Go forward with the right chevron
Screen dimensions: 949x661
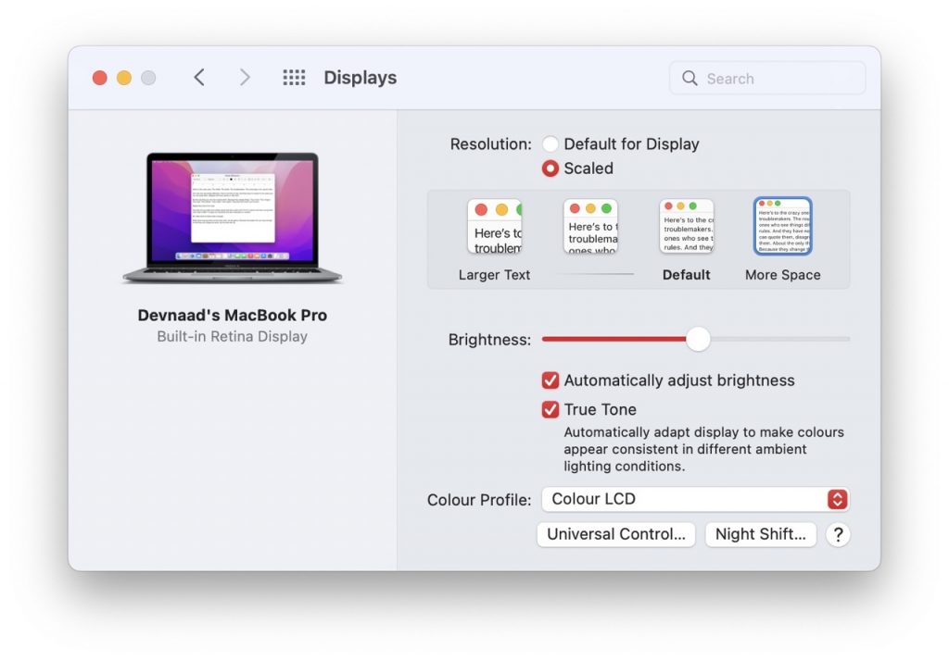click(x=245, y=78)
